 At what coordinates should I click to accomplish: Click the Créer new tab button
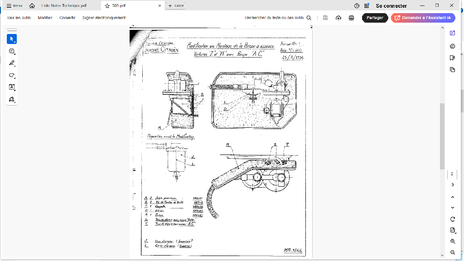176,5
